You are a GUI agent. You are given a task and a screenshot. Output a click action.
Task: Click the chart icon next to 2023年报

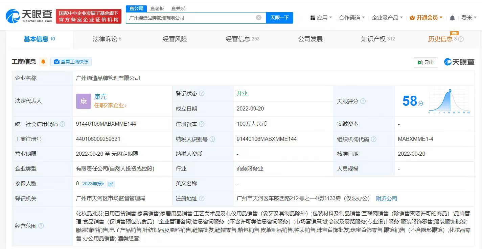pos(111,184)
